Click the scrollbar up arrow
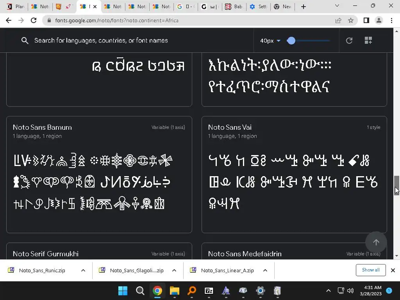This screenshot has width=400, height=300. coord(396,31)
